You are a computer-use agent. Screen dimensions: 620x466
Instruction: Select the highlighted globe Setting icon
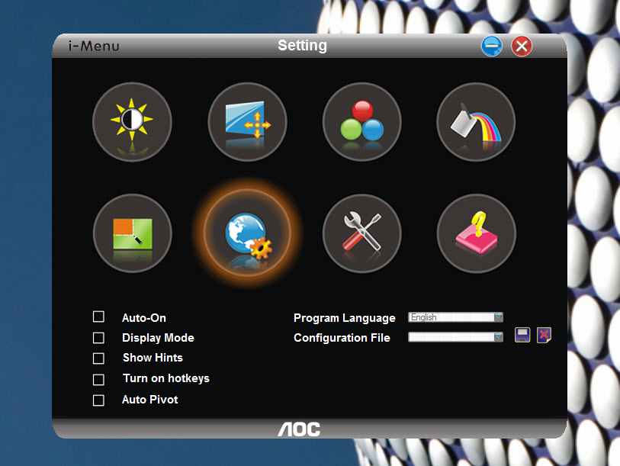coord(248,233)
